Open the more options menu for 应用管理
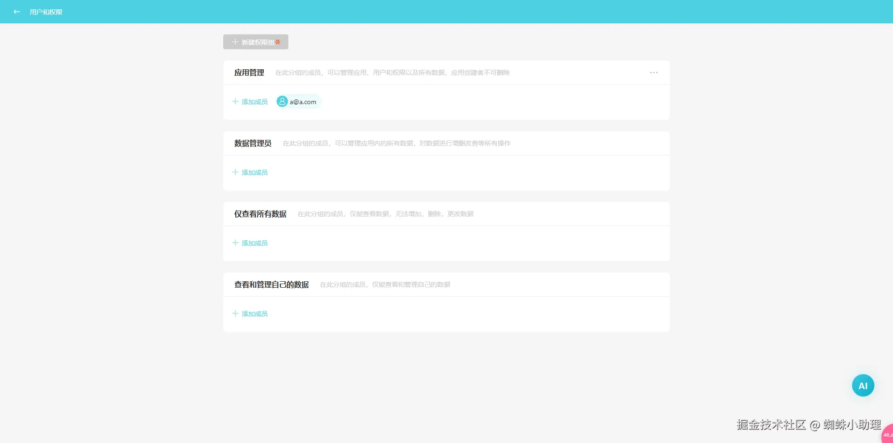Viewport: 893px width, 443px height. pos(654,73)
